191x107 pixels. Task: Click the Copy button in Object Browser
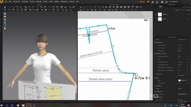(x=182, y=10)
